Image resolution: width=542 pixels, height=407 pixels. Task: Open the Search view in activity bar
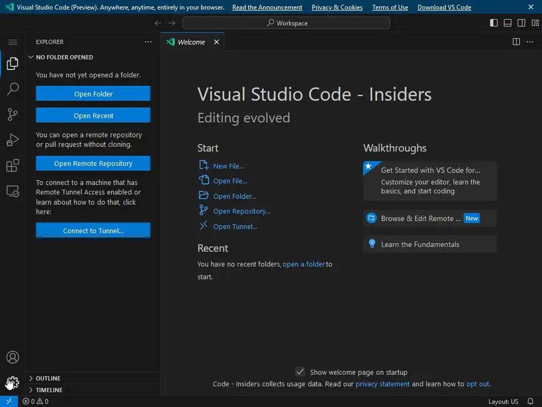(13, 89)
